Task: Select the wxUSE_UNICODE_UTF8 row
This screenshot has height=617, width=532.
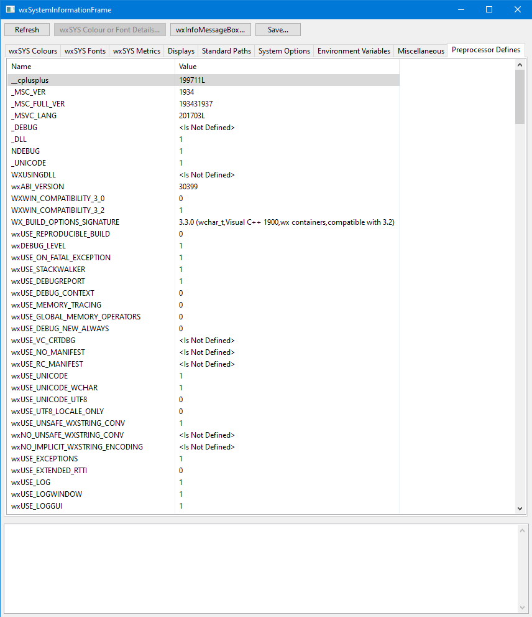Action: click(203, 399)
